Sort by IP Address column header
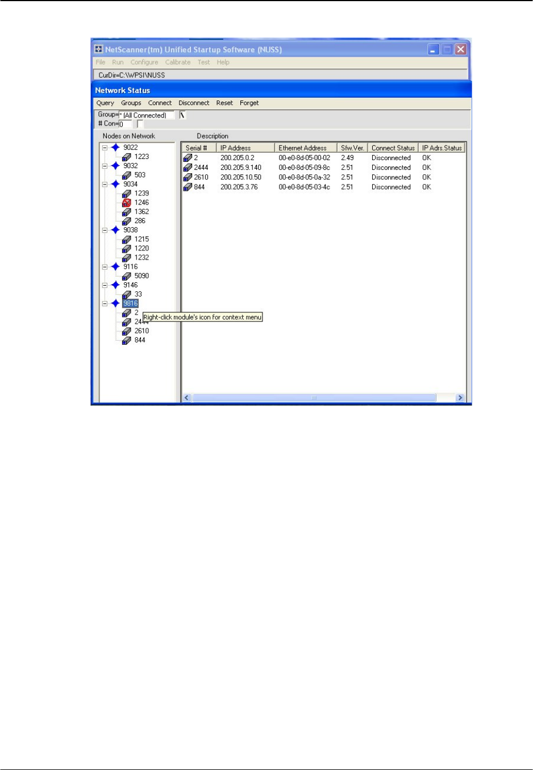Viewport: 533px width, 770px height. tap(245, 148)
